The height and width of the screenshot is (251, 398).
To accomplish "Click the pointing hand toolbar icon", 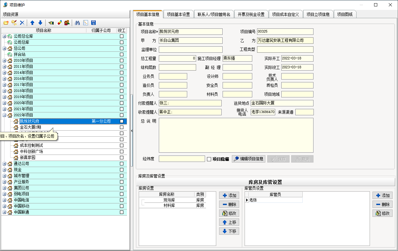I will tap(51, 23).
